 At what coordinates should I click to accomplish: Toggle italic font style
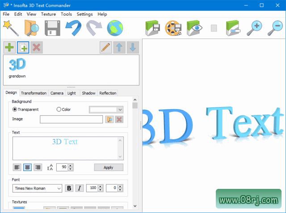coord(80,188)
